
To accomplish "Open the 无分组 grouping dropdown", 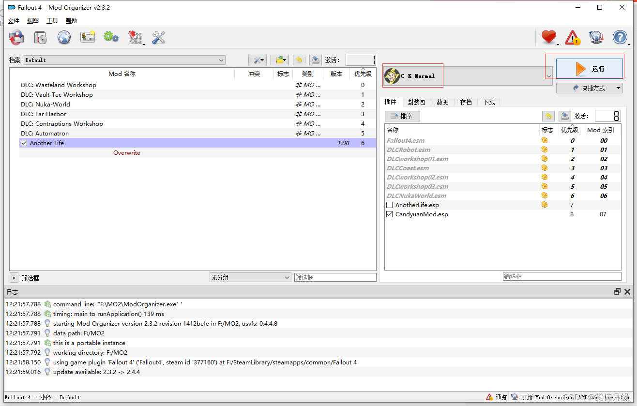I will 250,277.
